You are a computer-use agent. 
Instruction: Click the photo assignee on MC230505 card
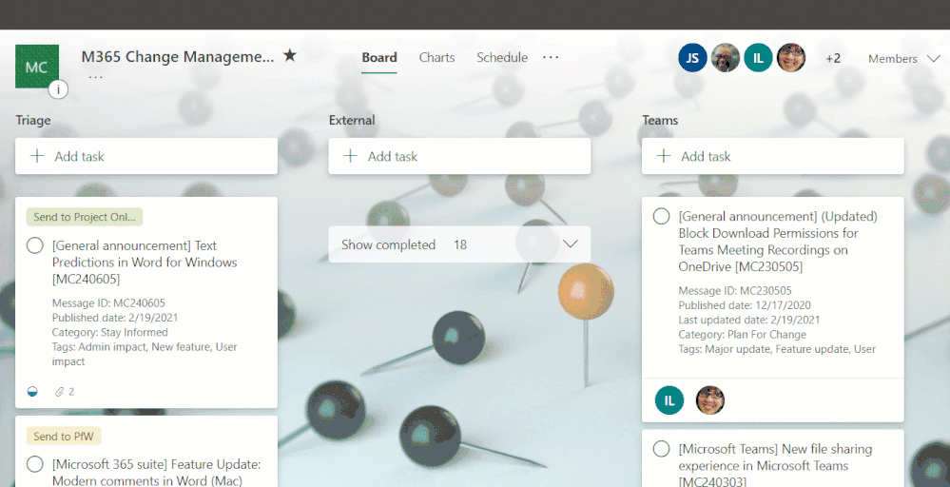pos(710,400)
